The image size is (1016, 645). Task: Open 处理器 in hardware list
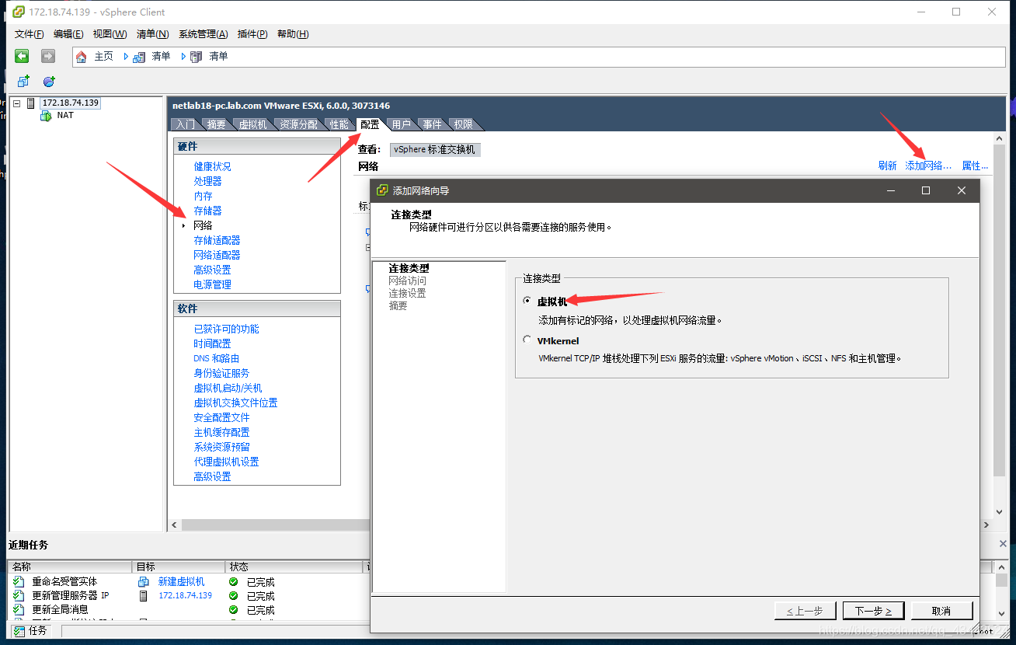pyautogui.click(x=207, y=181)
